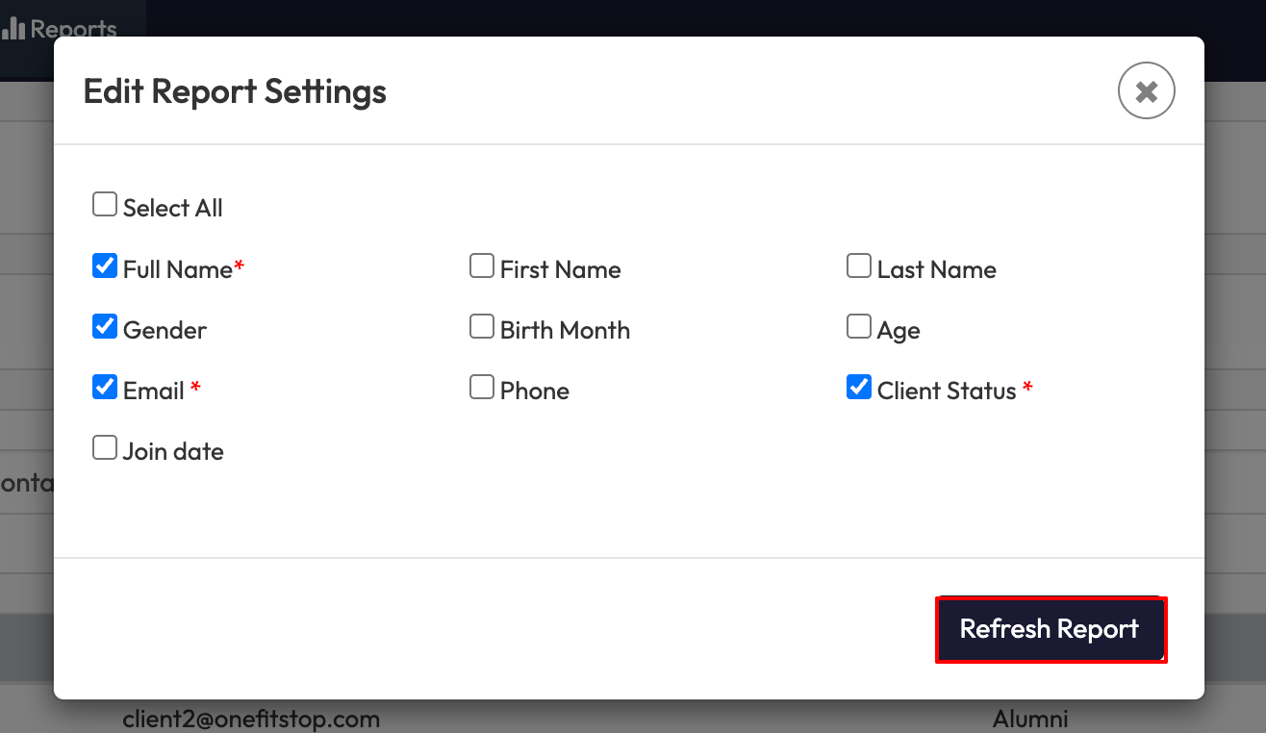Enable the Phone checkbox
The width and height of the screenshot is (1266, 733).
click(482, 388)
